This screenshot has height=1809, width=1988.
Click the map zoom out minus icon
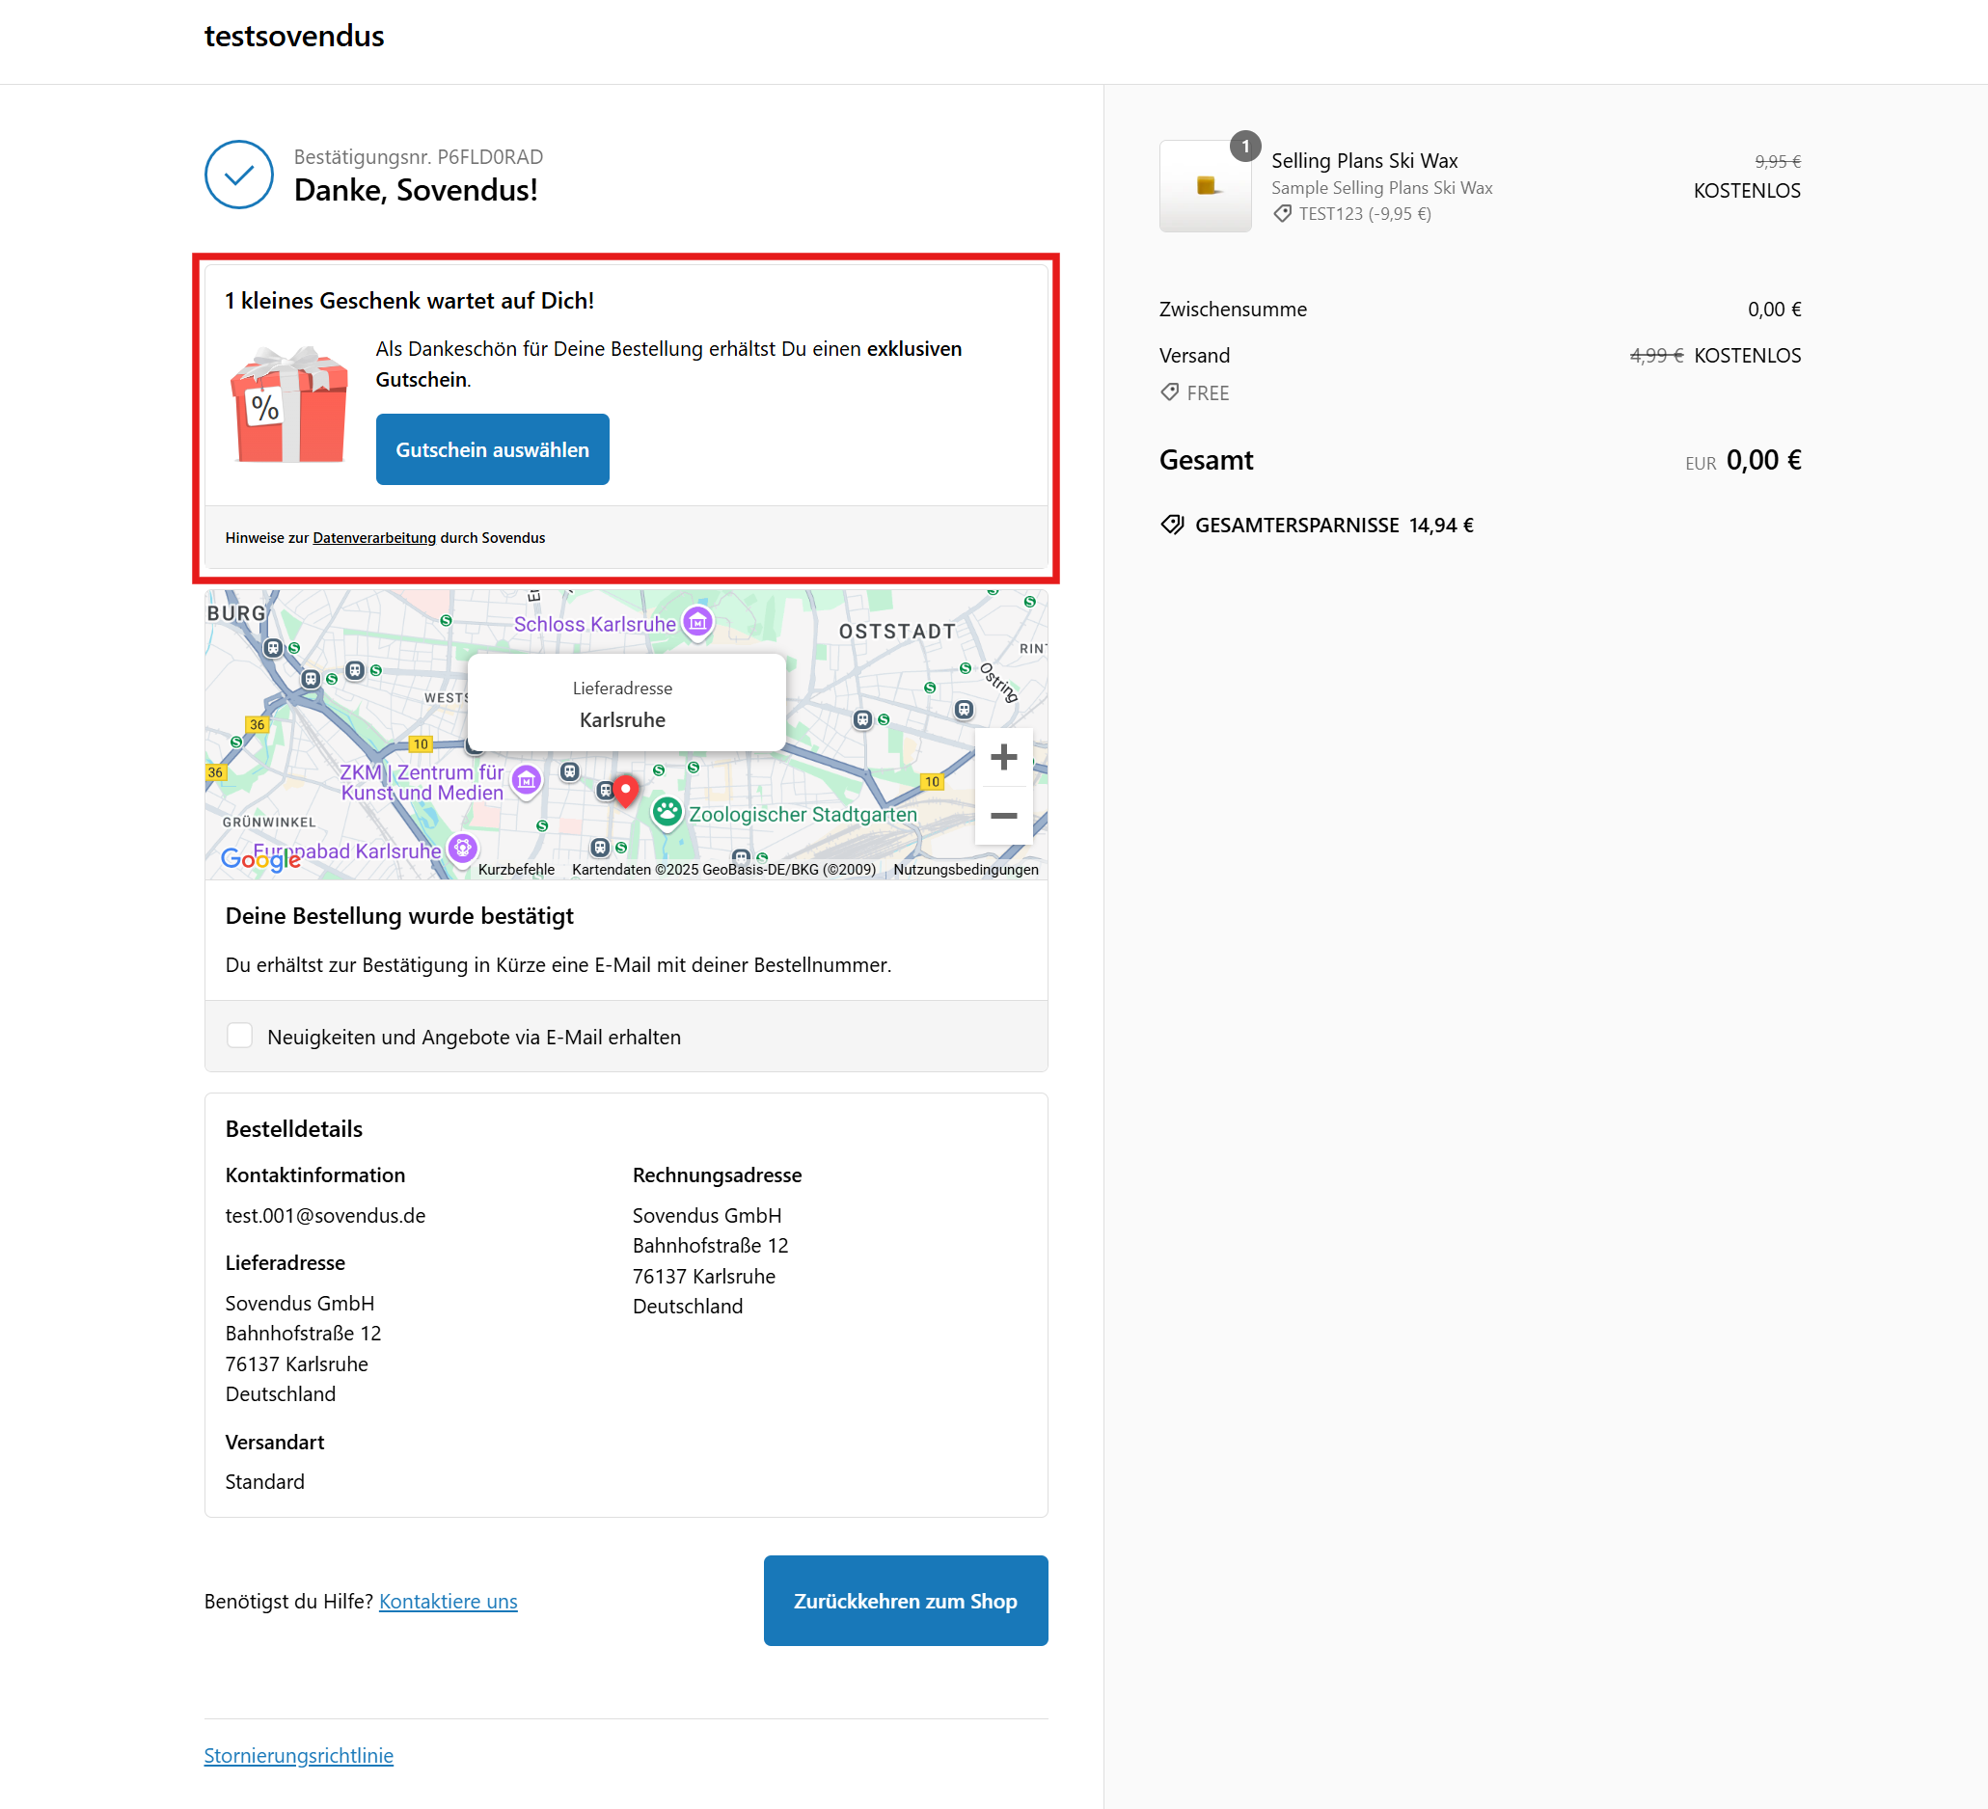pos(1003,815)
